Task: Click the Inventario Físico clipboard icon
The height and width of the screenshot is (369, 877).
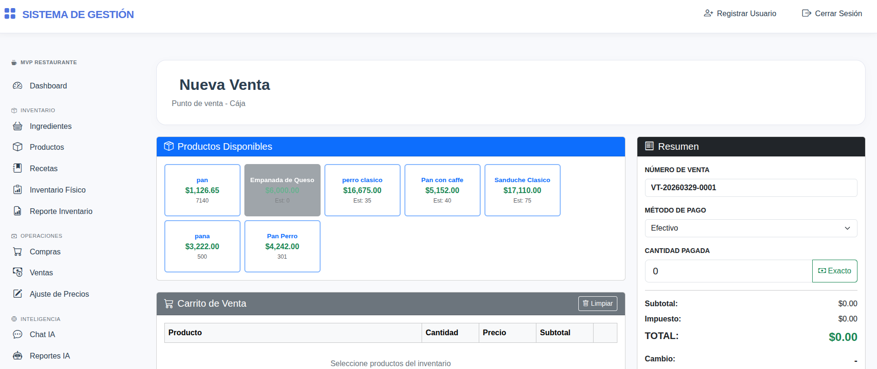Action: click(18, 190)
